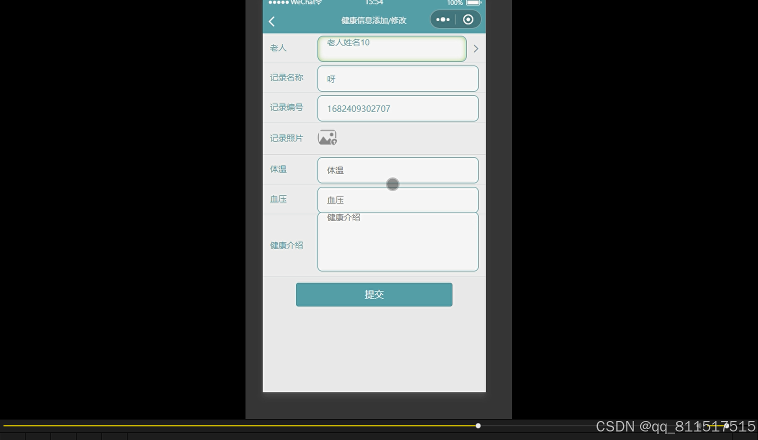
Task: Select the elder name field 老人姓名10
Action: tap(392, 48)
